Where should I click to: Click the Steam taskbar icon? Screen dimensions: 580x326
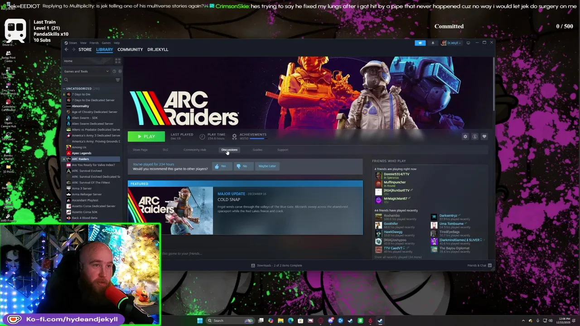[380, 321]
